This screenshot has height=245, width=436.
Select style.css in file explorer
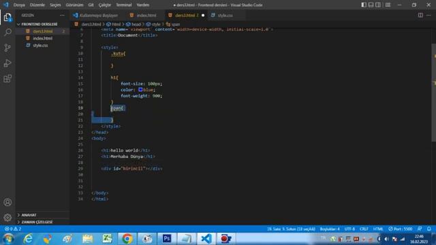click(40, 46)
